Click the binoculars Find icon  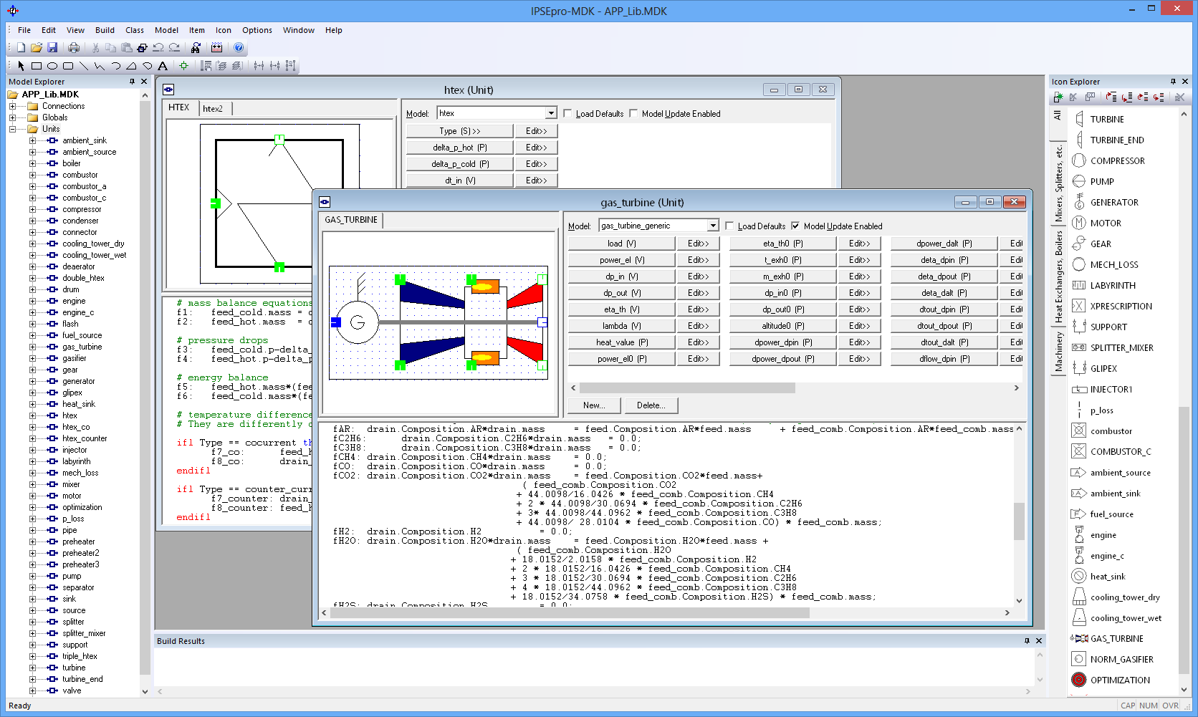point(196,48)
